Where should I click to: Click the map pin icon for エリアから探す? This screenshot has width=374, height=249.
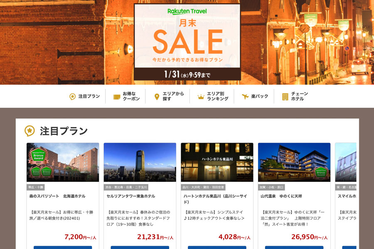[x=157, y=97]
